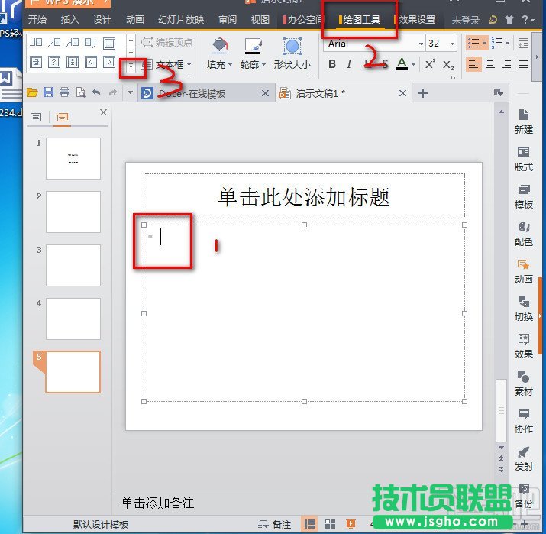Switch to the 幻灯片放映 slideshow tab

[x=180, y=20]
